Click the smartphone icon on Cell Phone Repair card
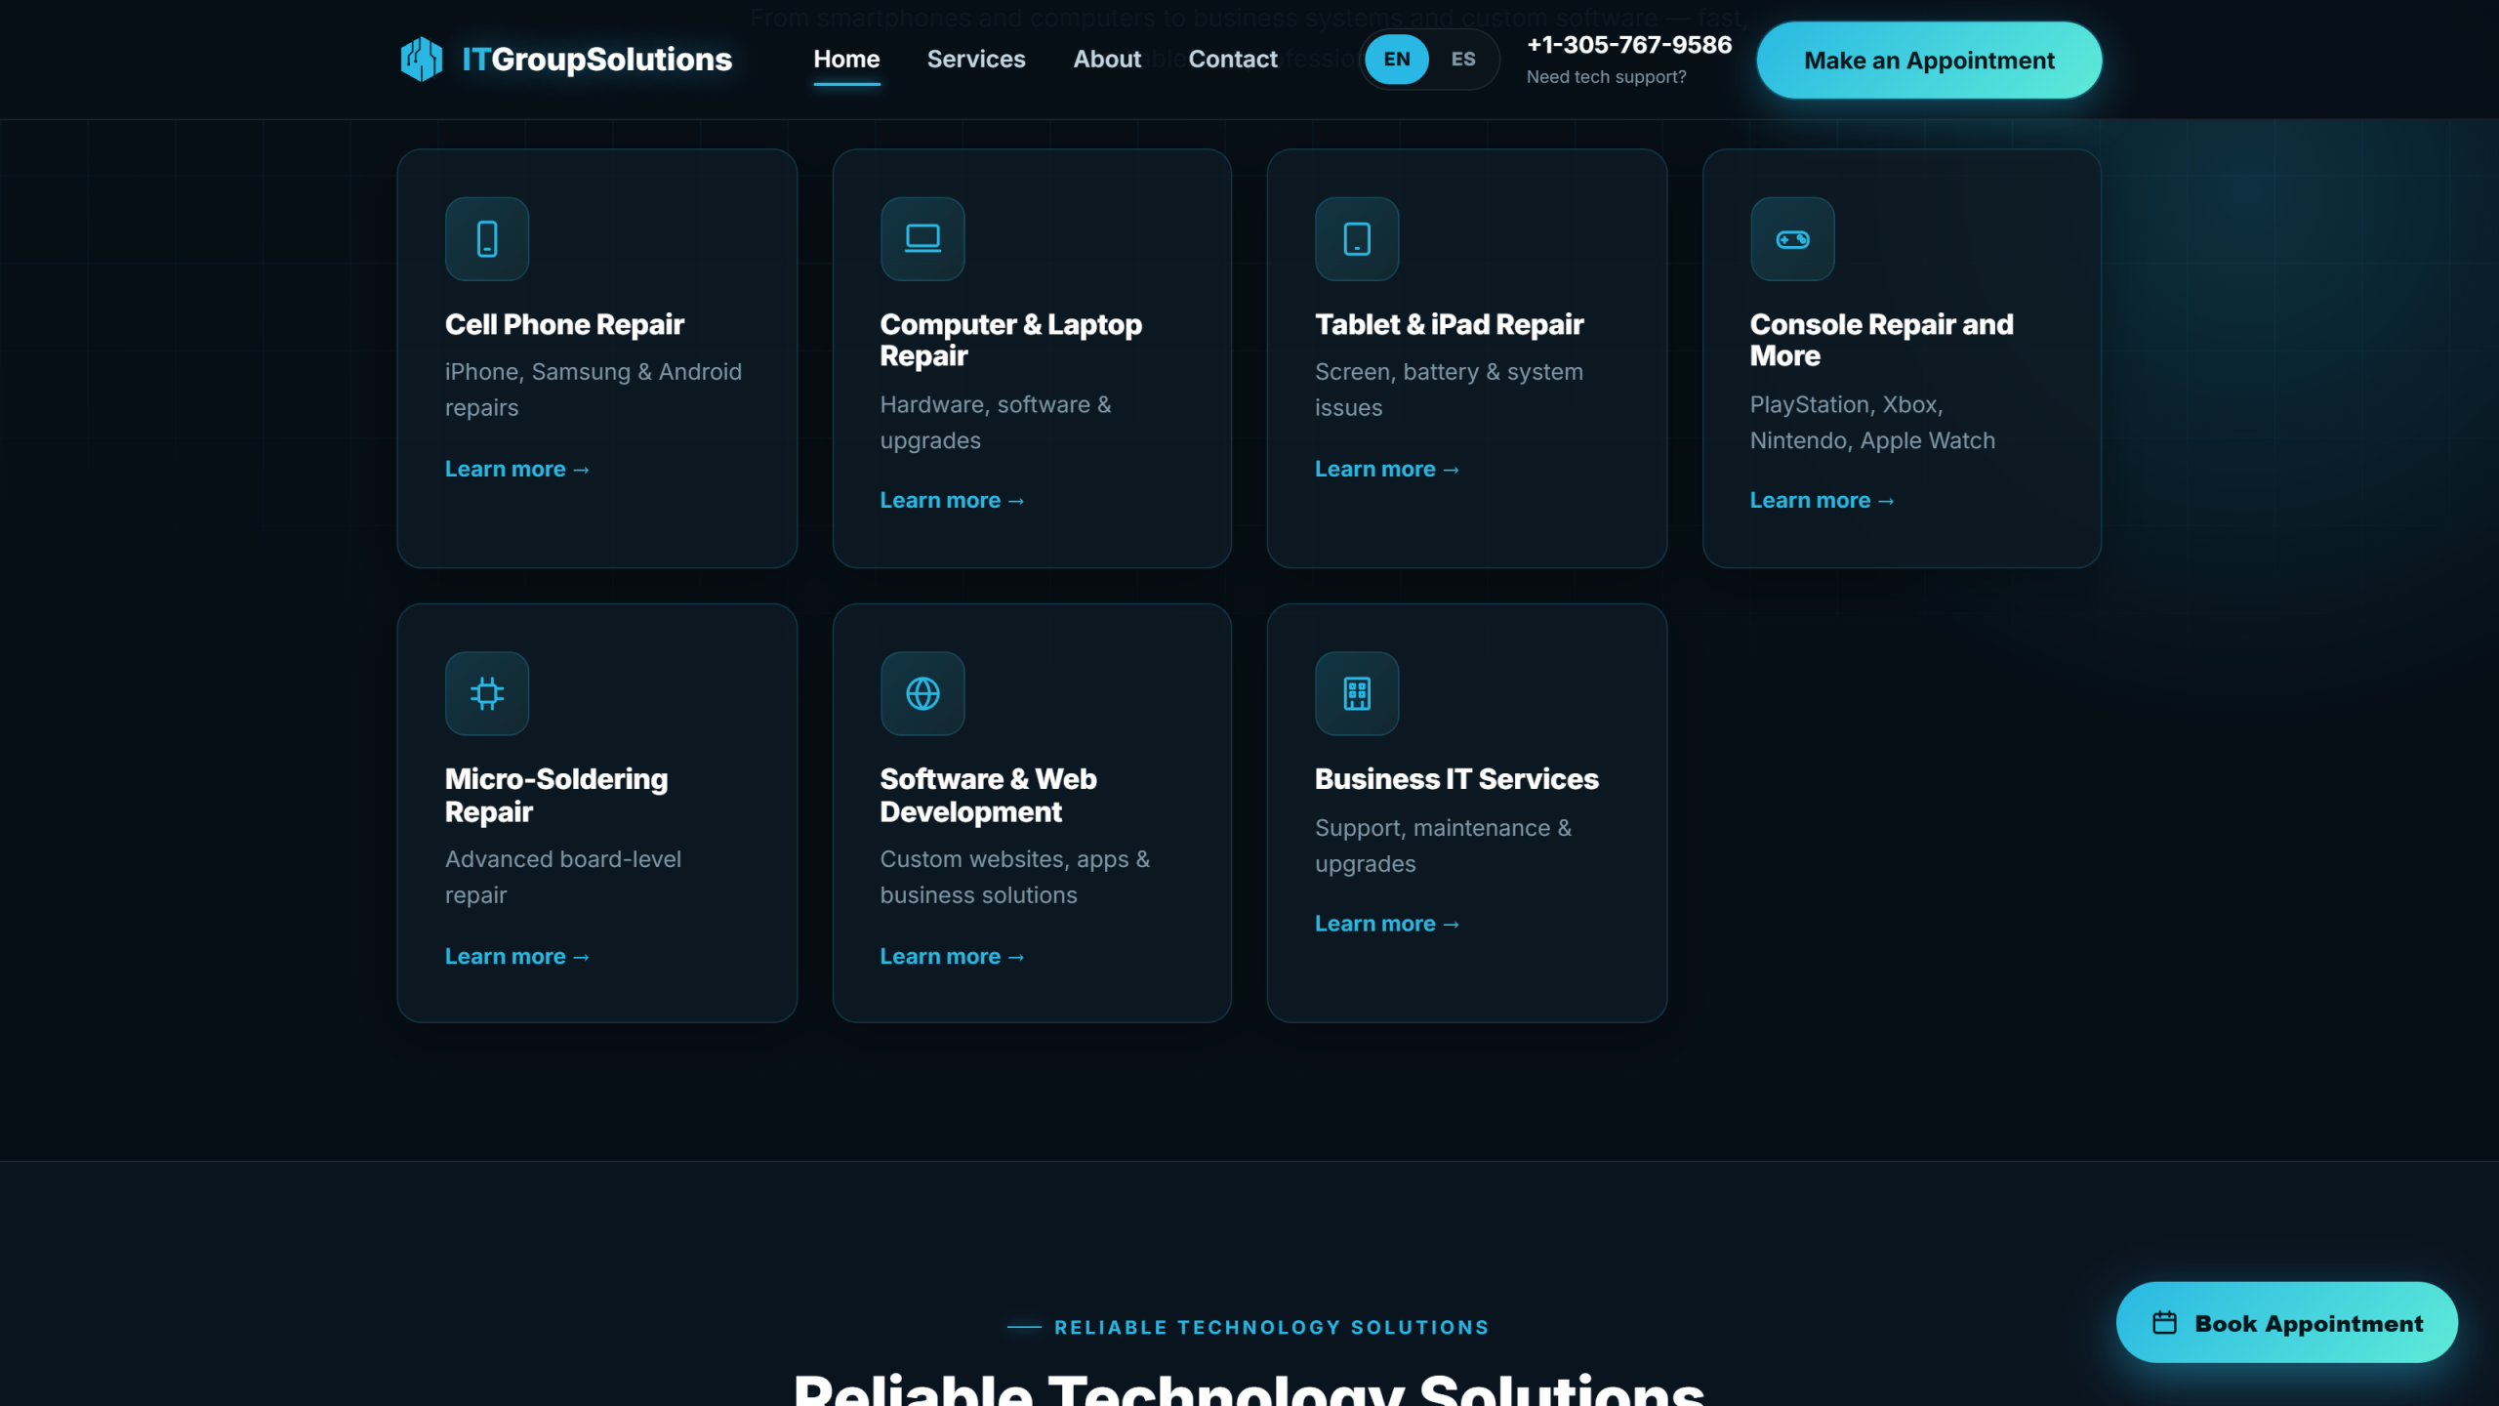This screenshot has height=1406, width=2499. coord(487,239)
